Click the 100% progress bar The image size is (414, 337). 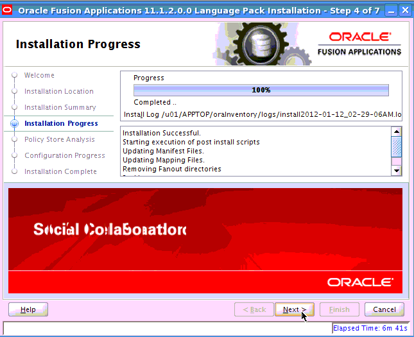click(261, 90)
